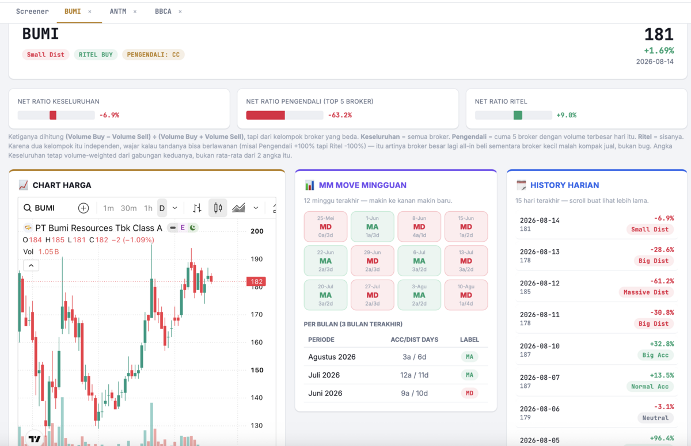Click the Bumi Resources company logo icon
The width and height of the screenshot is (691, 446).
[x=28, y=228]
